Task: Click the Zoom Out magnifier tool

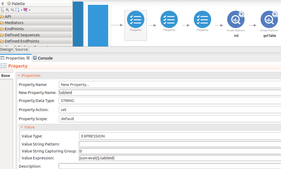Action: [x=12, y=10]
